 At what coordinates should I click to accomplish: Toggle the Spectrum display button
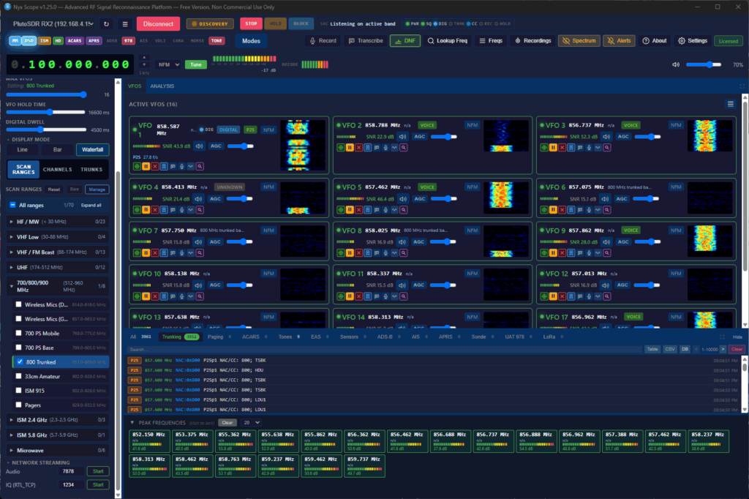tap(579, 41)
